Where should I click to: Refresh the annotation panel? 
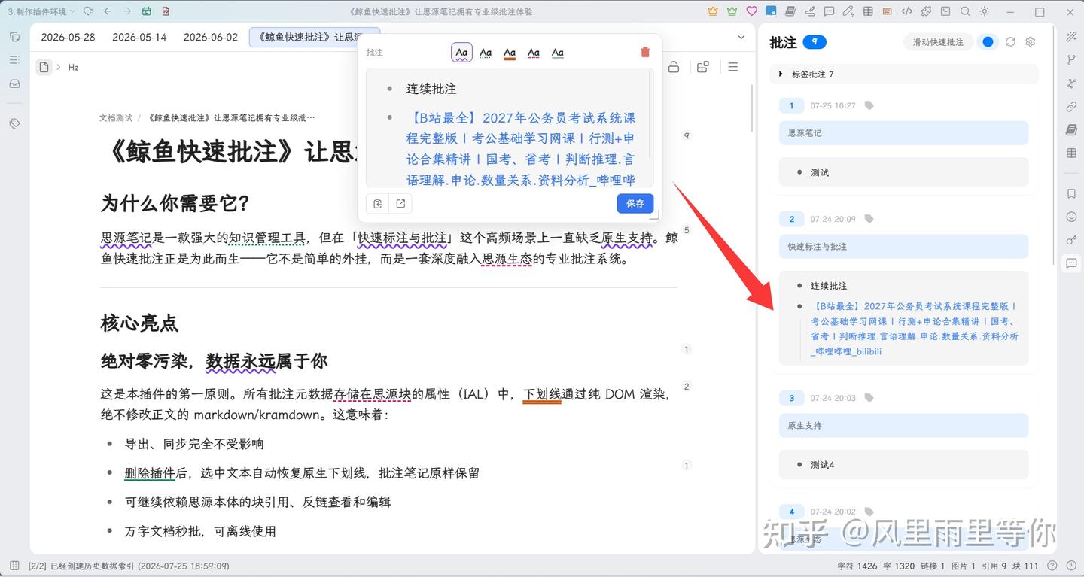[1011, 42]
